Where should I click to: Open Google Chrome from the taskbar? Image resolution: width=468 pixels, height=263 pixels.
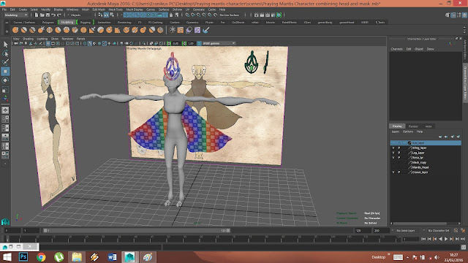click(x=41, y=256)
